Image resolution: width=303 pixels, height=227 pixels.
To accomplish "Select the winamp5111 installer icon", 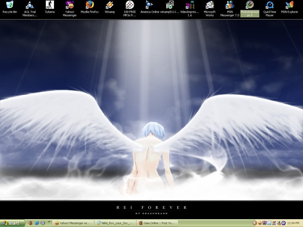I will click(170, 7).
